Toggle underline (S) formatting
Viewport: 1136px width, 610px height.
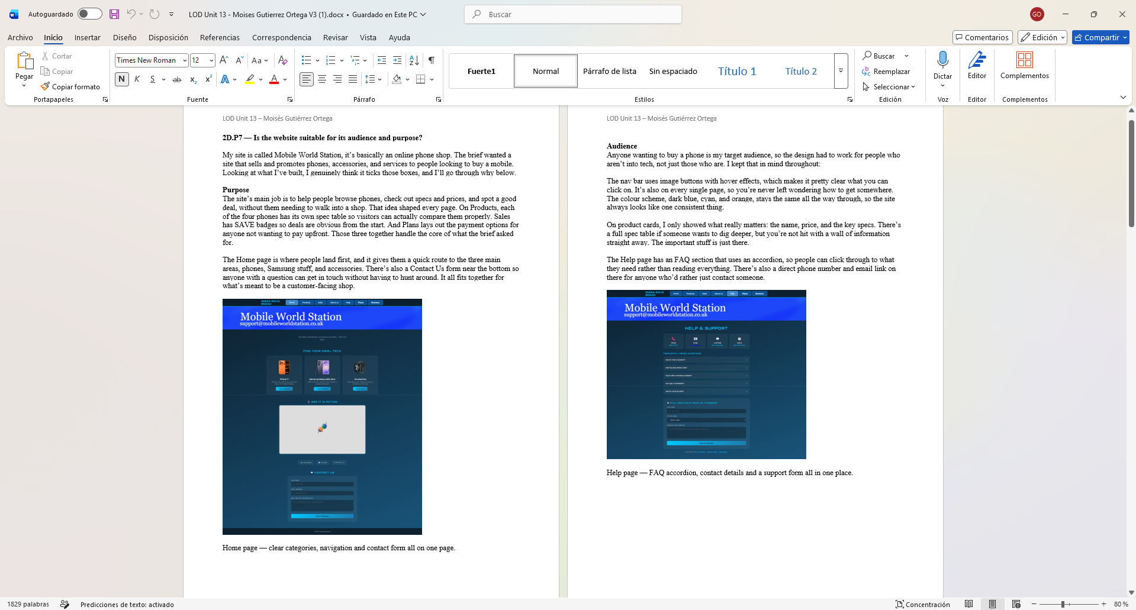point(152,79)
